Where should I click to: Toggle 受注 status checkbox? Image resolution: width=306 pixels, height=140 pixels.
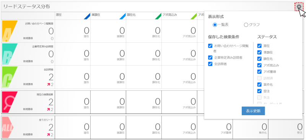[x=259, y=91]
